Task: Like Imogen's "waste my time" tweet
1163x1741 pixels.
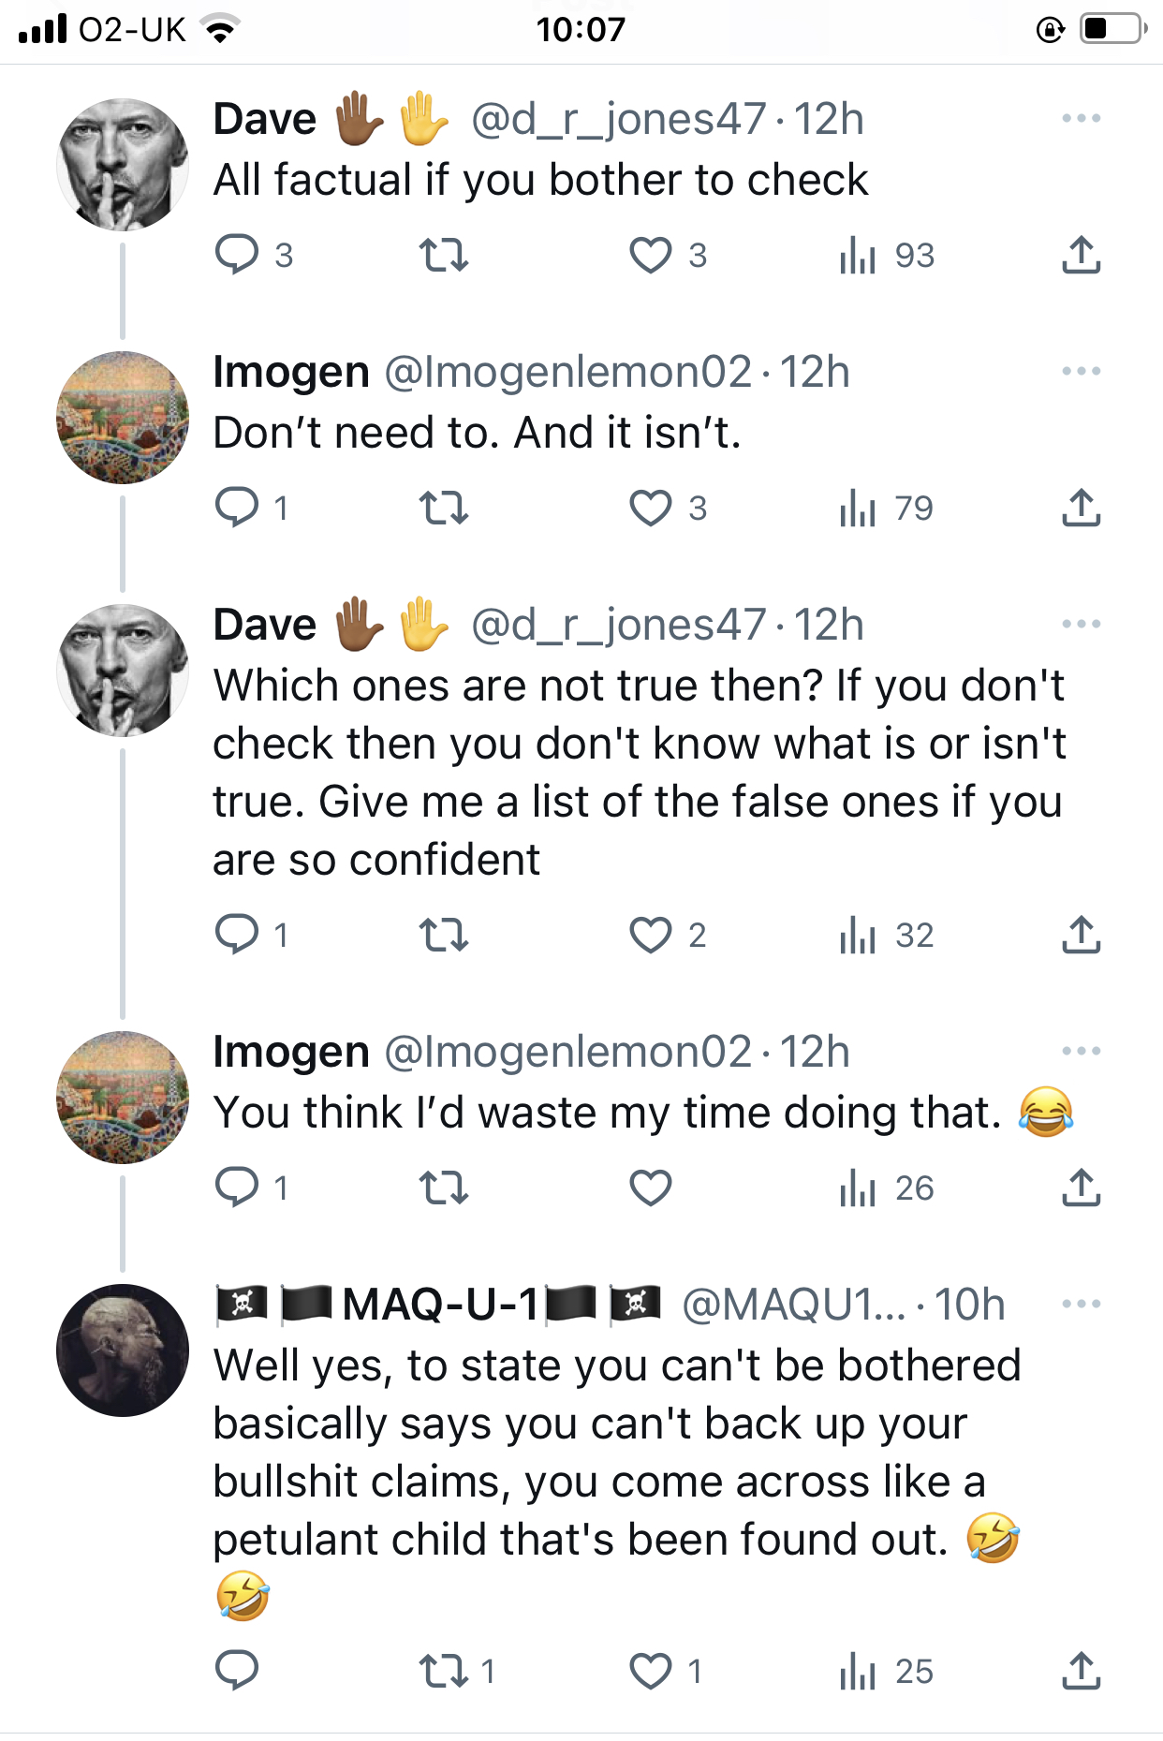Action: pos(651,1188)
